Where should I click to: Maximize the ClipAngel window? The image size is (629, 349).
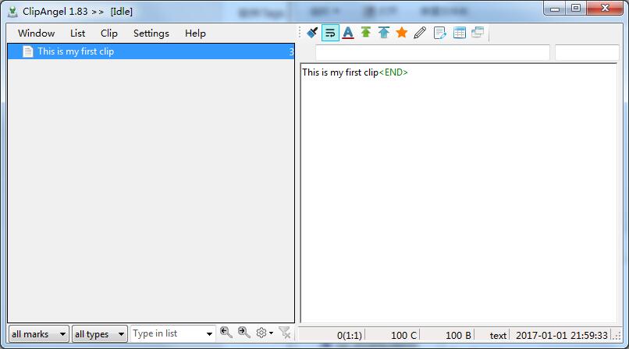576,8
